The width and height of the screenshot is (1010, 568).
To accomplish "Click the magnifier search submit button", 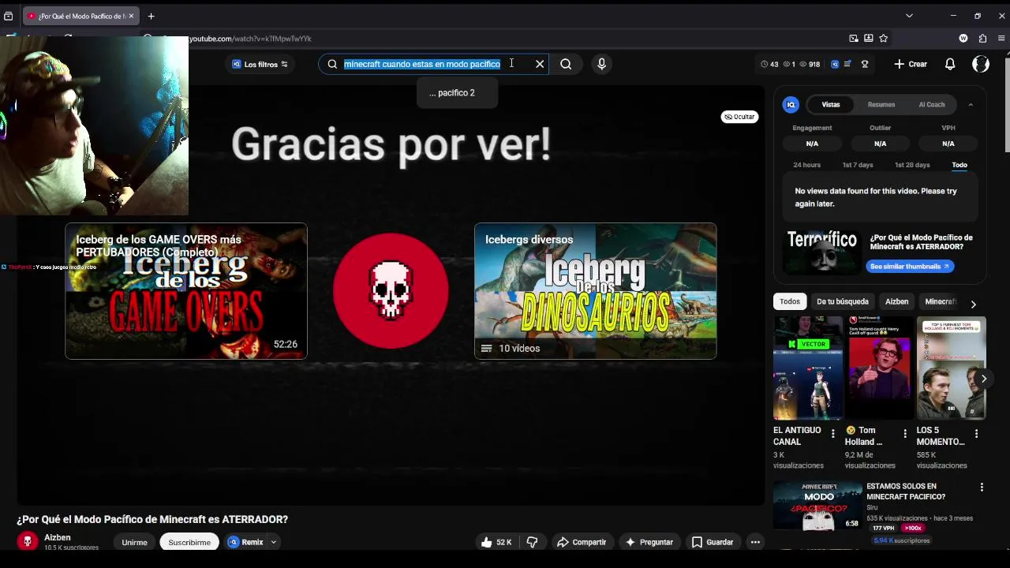I will [566, 64].
